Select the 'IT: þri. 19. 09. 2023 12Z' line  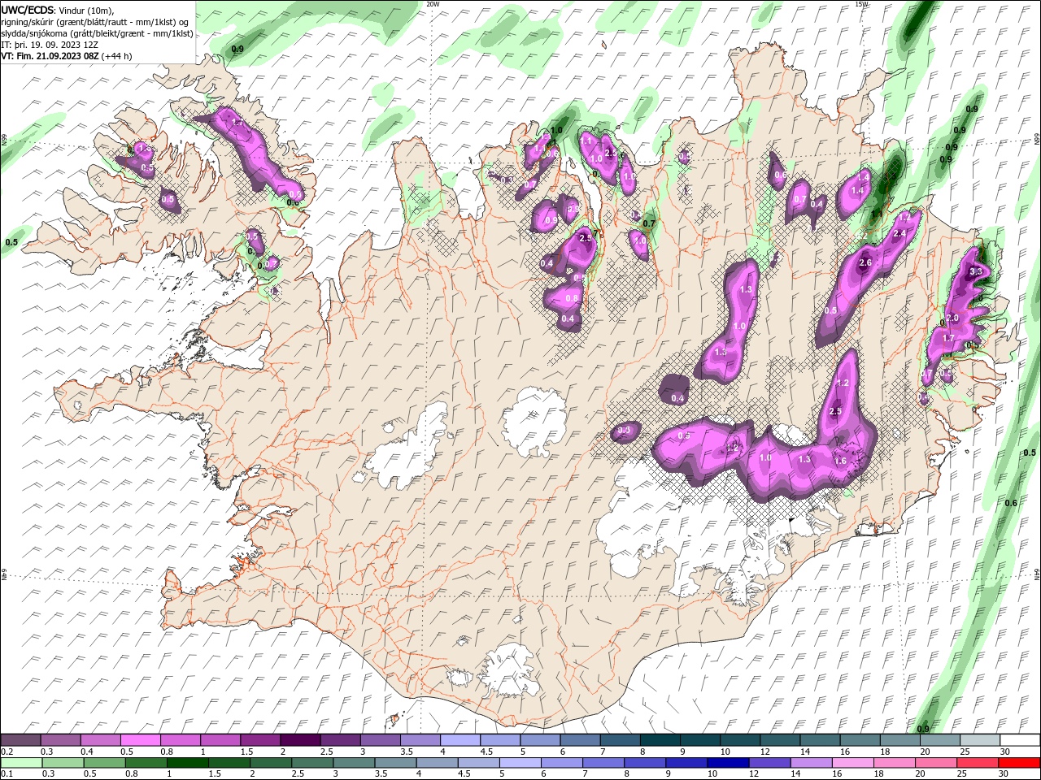[50, 45]
